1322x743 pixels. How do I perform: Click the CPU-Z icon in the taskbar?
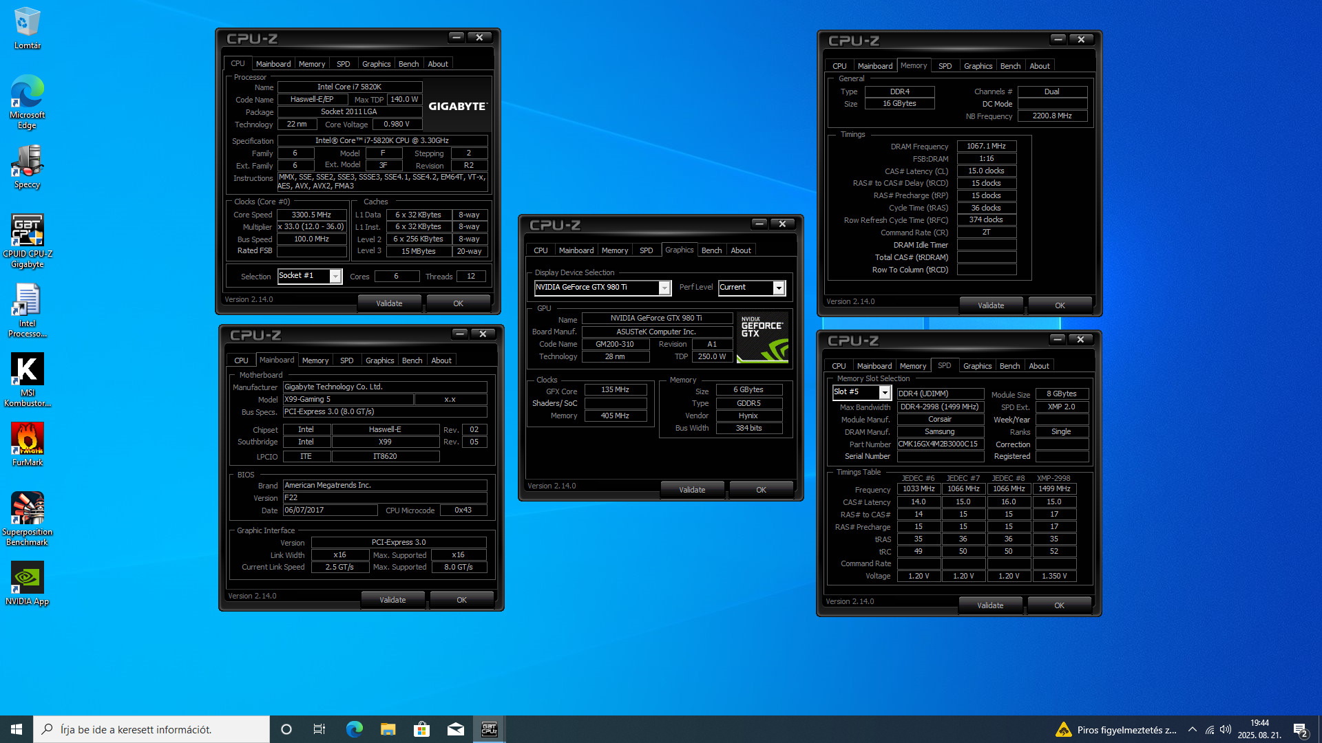pos(489,729)
